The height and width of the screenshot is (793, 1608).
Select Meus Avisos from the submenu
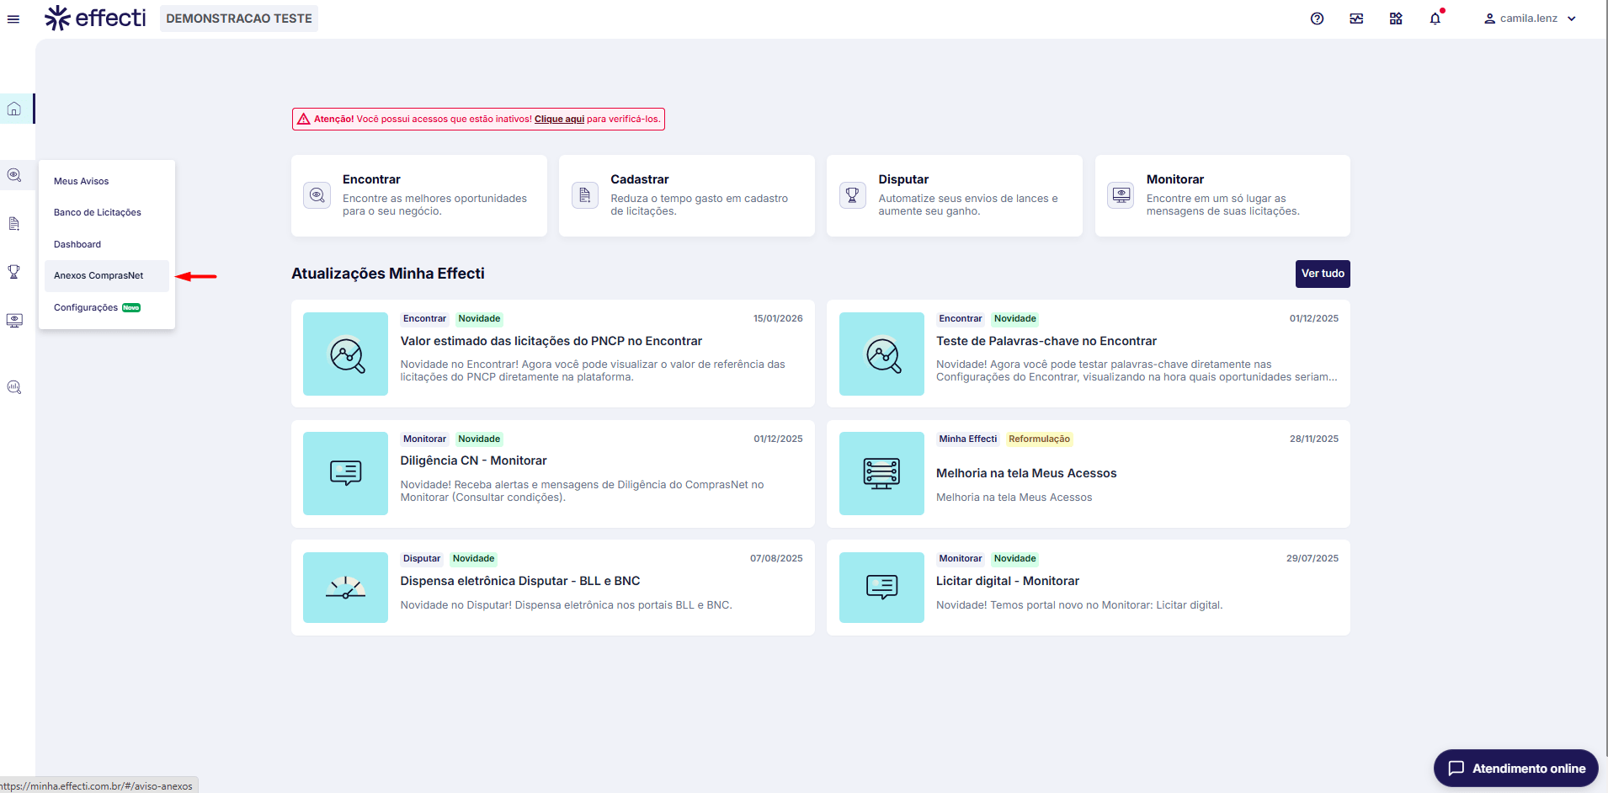coord(82,181)
